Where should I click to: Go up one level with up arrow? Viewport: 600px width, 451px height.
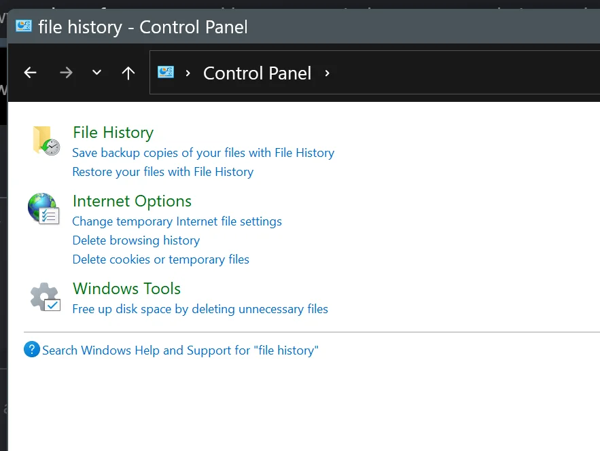click(x=128, y=73)
